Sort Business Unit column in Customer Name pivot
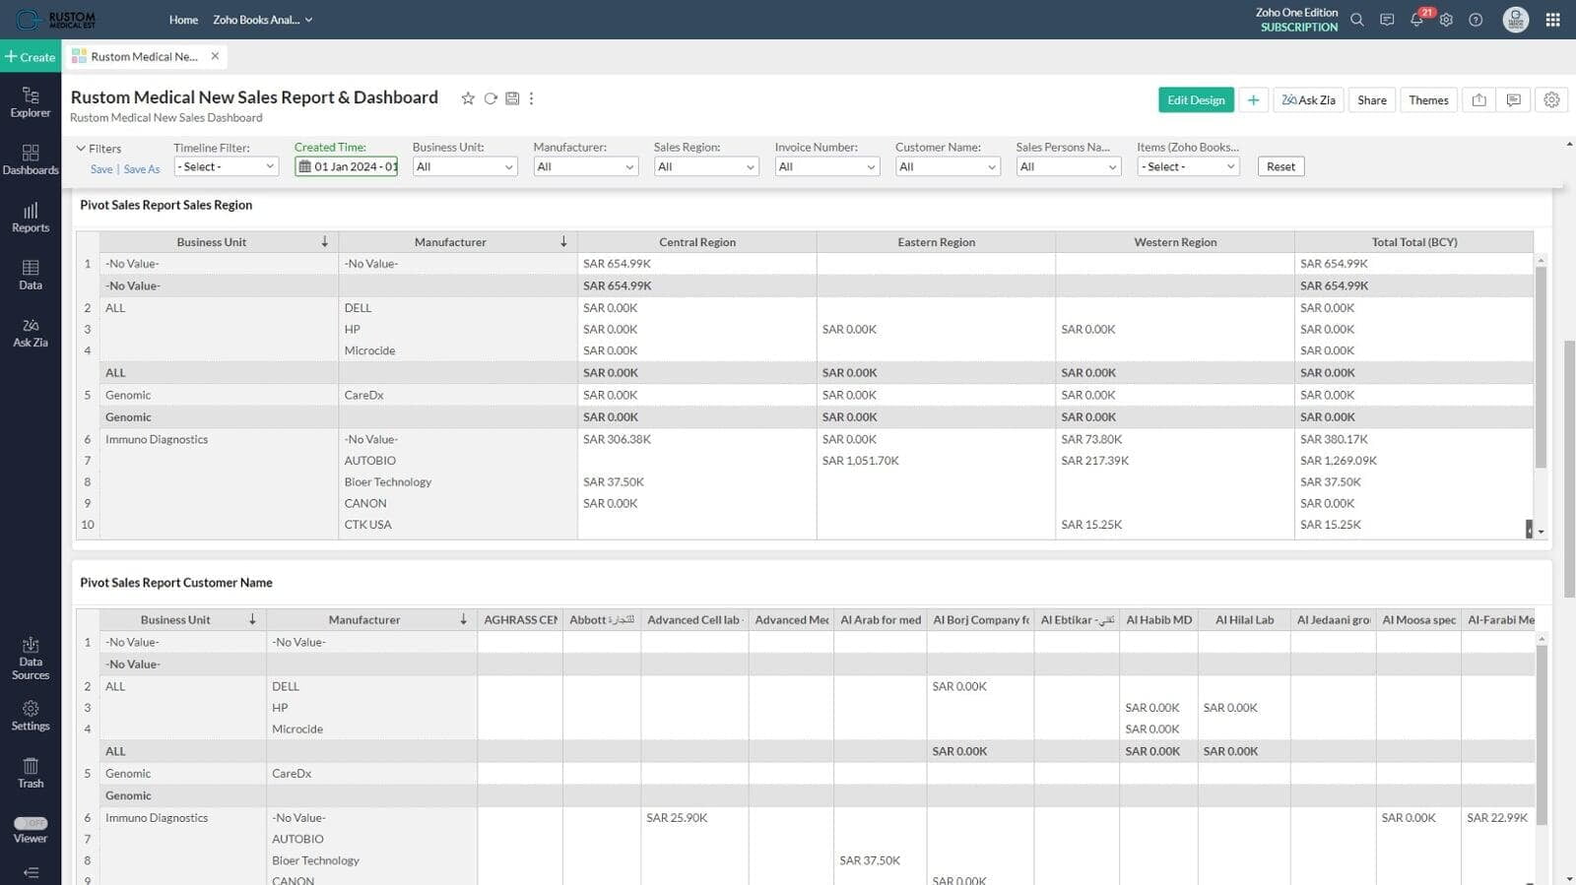This screenshot has height=885, width=1576. [x=252, y=619]
